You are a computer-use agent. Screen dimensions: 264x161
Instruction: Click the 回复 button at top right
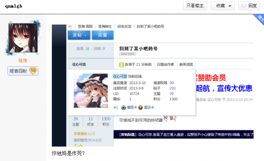point(249,6)
